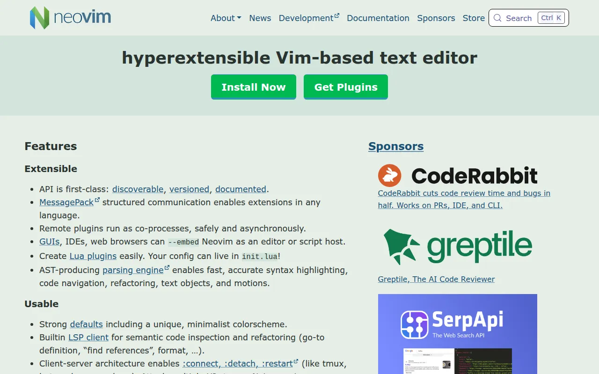
Task: Click the 'hyperextensible Vim-based text editor' headline
Action: [x=299, y=58]
